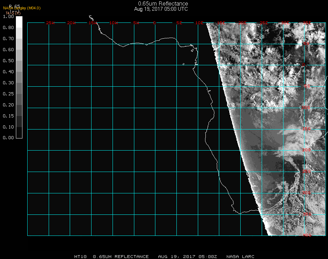The height and width of the screenshot is (259, 328).
Task: Click the 0.20 scale label
Action: coord(8,105)
